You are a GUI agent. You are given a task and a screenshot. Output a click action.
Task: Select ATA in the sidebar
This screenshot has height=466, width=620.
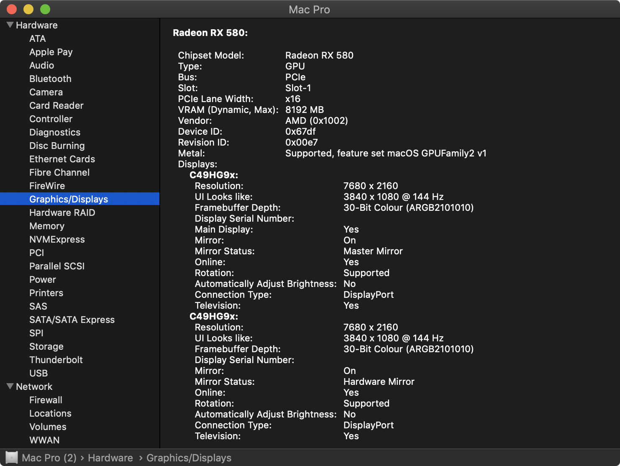[x=38, y=38]
